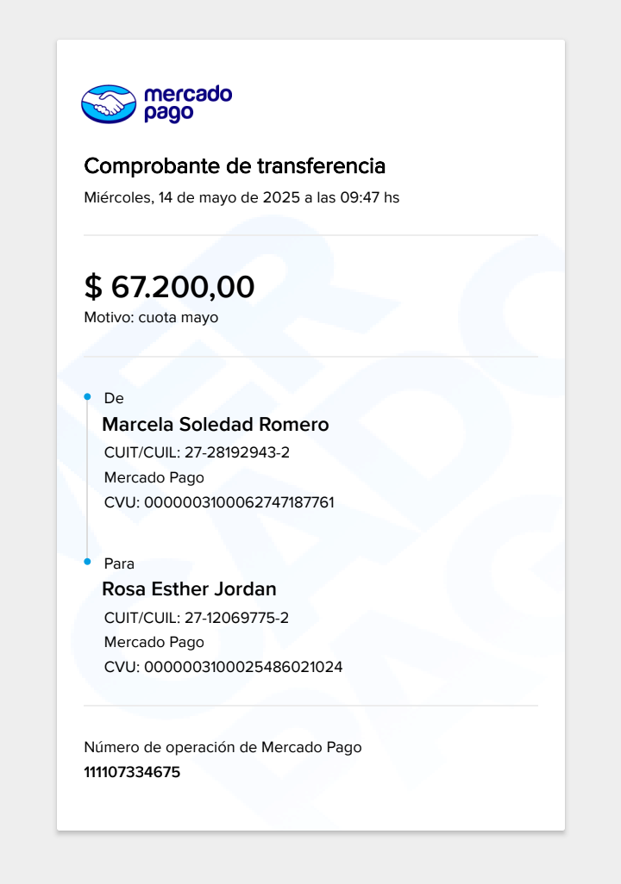Click the Mercado Pago handshake logo
The height and width of the screenshot is (884, 621).
109,104
